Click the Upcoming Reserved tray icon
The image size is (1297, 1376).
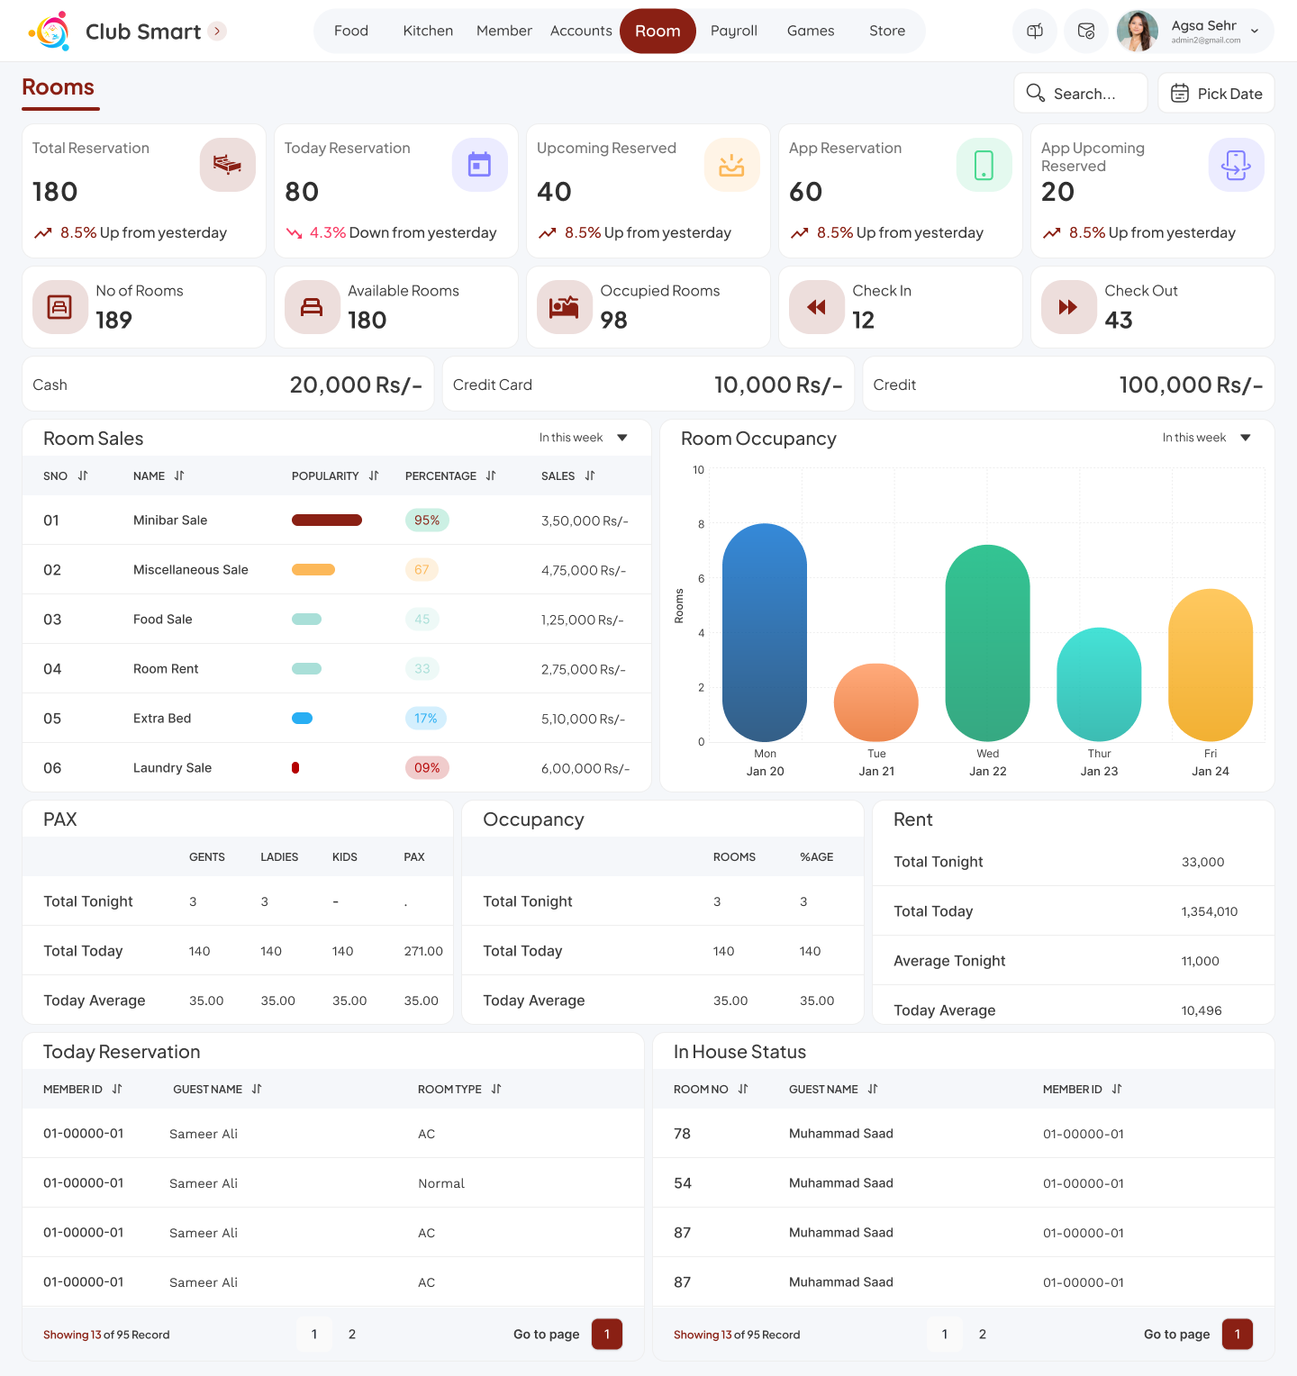[732, 165]
